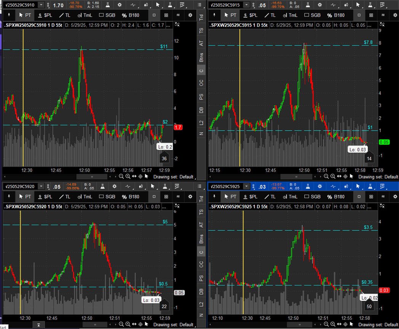
Task: Toggle PT pointer mode in bottom-right chart
Action: click(230, 197)
